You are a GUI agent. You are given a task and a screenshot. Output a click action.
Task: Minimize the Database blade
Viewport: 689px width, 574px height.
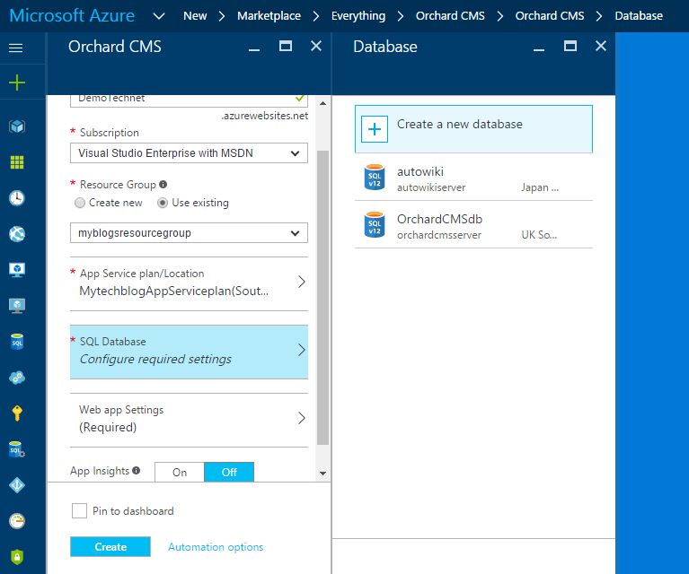pos(539,49)
